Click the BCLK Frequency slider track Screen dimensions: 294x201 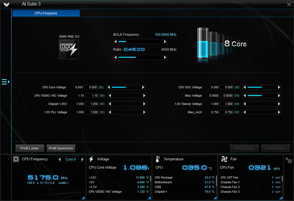coord(140,41)
